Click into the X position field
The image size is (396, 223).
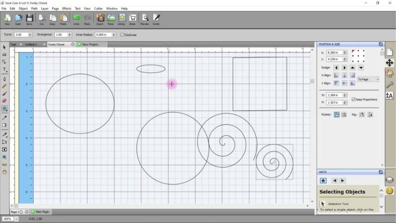point(335,53)
